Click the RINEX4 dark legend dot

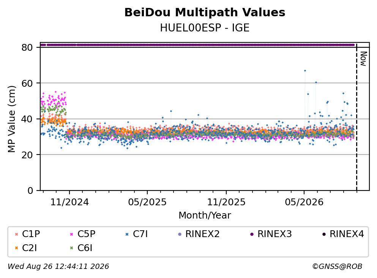[324, 234]
